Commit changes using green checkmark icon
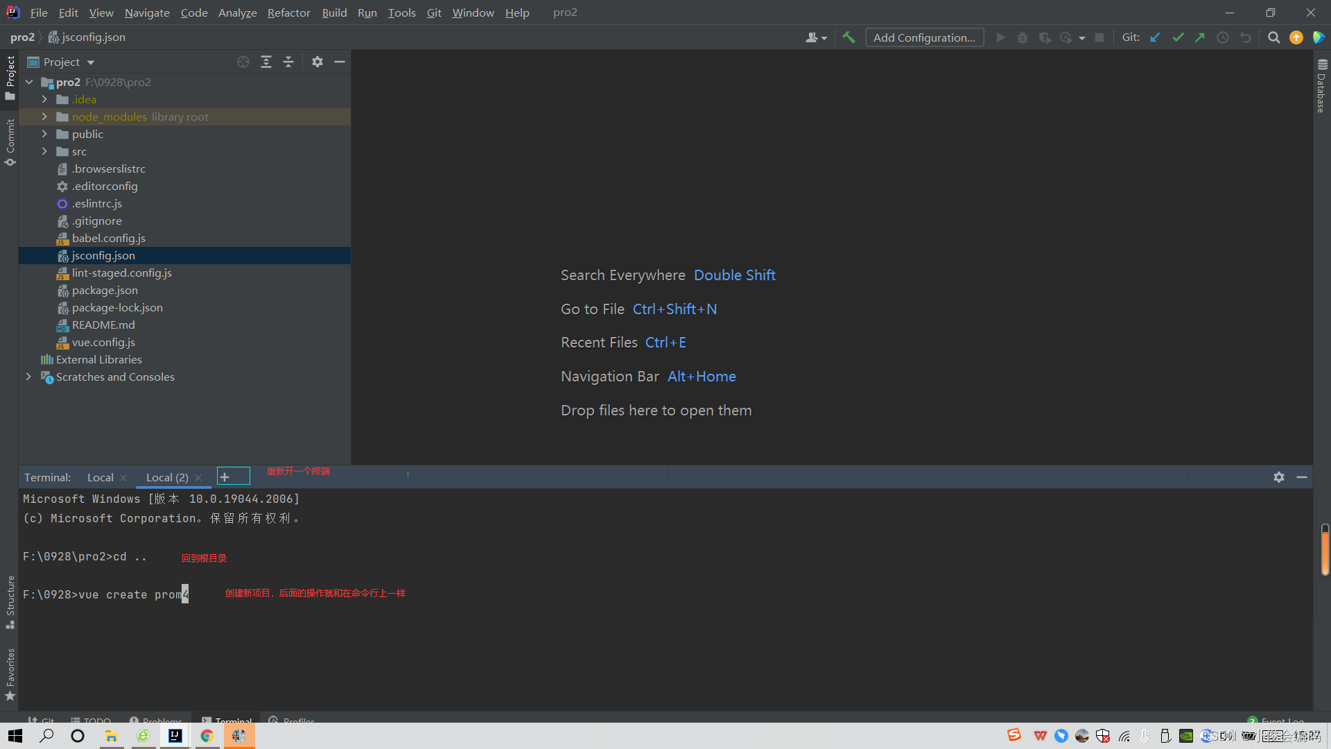Image resolution: width=1331 pixels, height=749 pixels. pos(1178,37)
